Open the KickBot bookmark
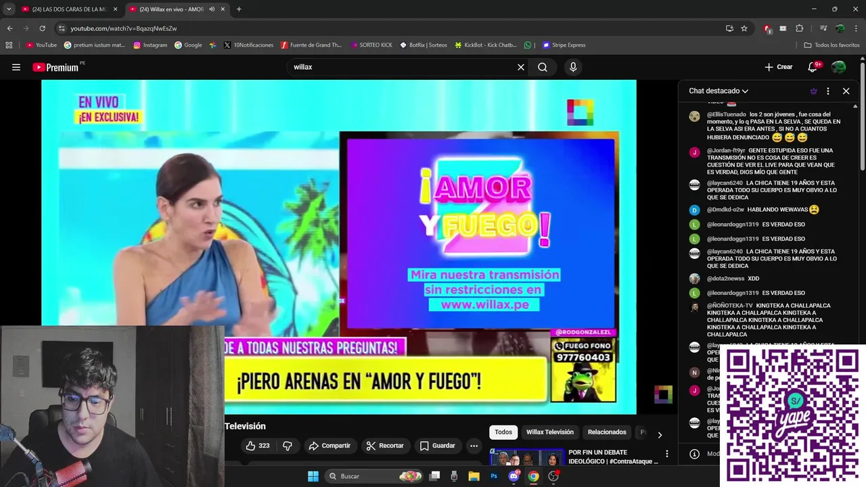 click(x=486, y=45)
